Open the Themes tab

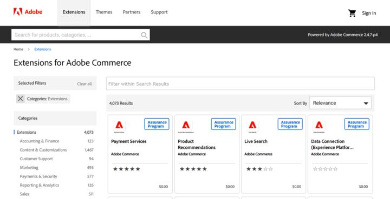104,12
